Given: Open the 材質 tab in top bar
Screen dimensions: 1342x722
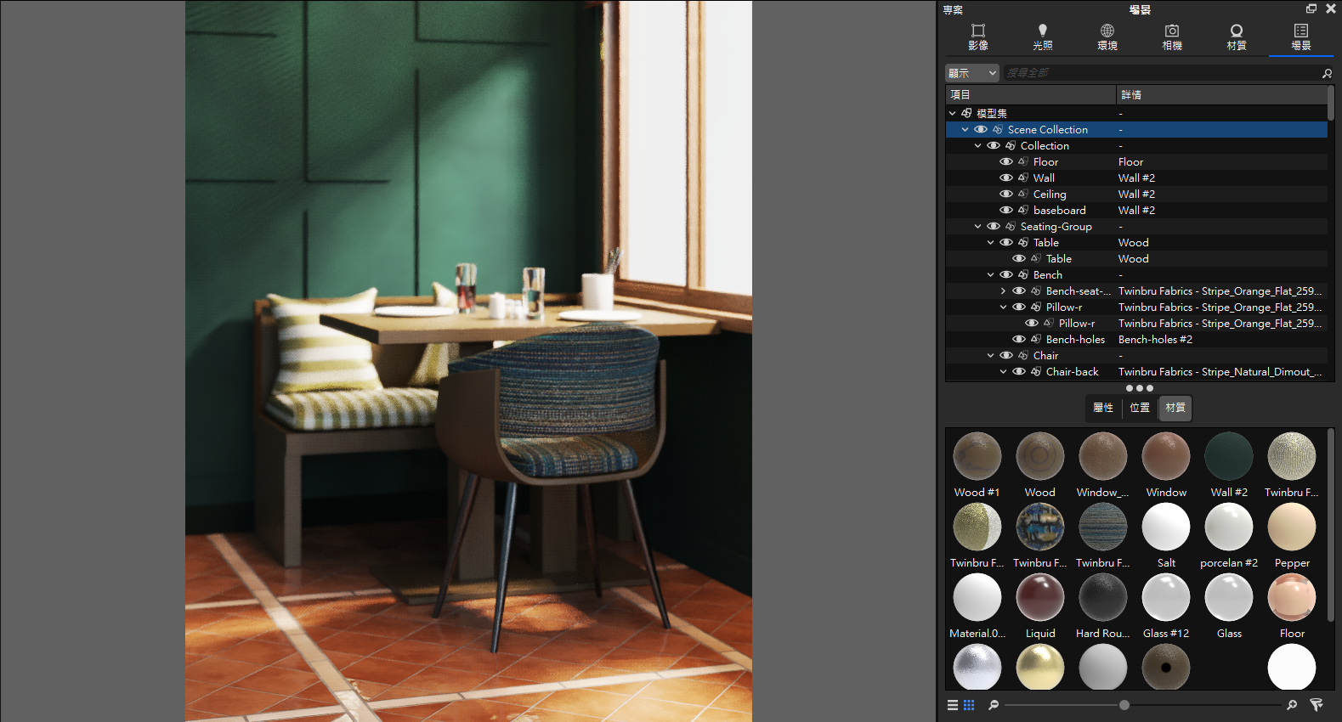Looking at the screenshot, I should 1237,37.
